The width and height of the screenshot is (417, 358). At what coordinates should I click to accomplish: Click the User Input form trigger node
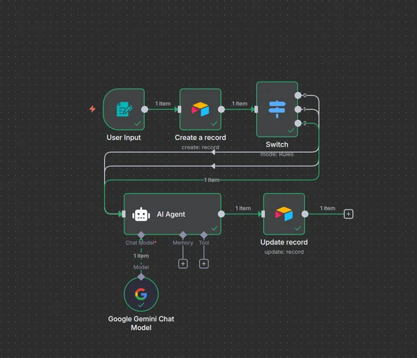click(124, 109)
